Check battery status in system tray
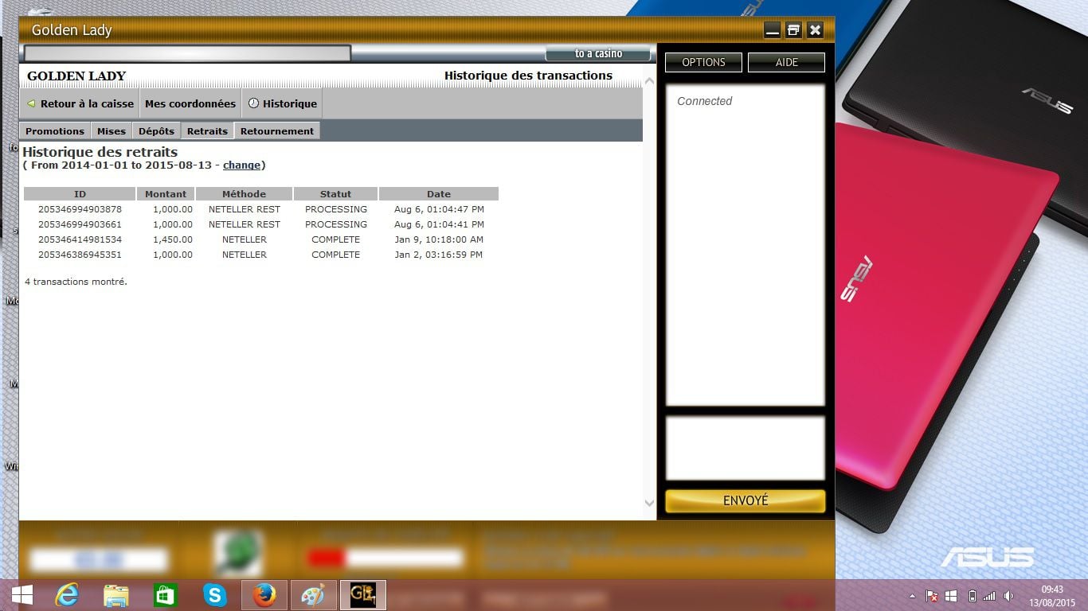Viewport: 1088px width, 611px height. click(972, 596)
